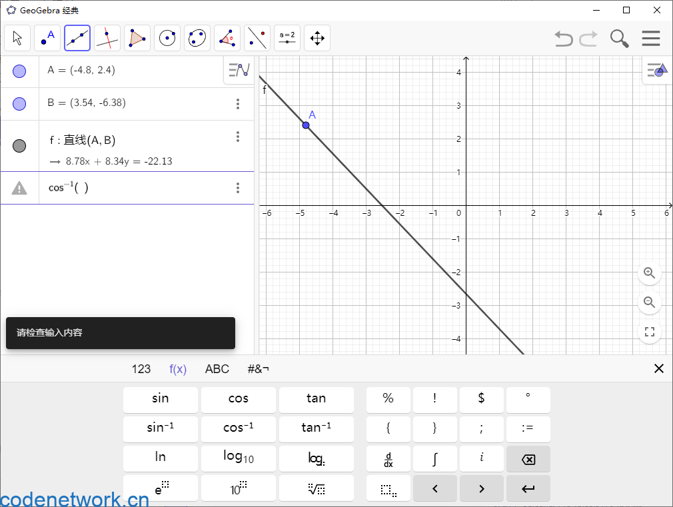
Task: Tap the sin key
Action: (x=161, y=400)
